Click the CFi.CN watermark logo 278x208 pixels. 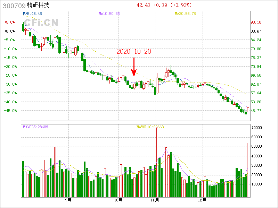tap(41, 23)
